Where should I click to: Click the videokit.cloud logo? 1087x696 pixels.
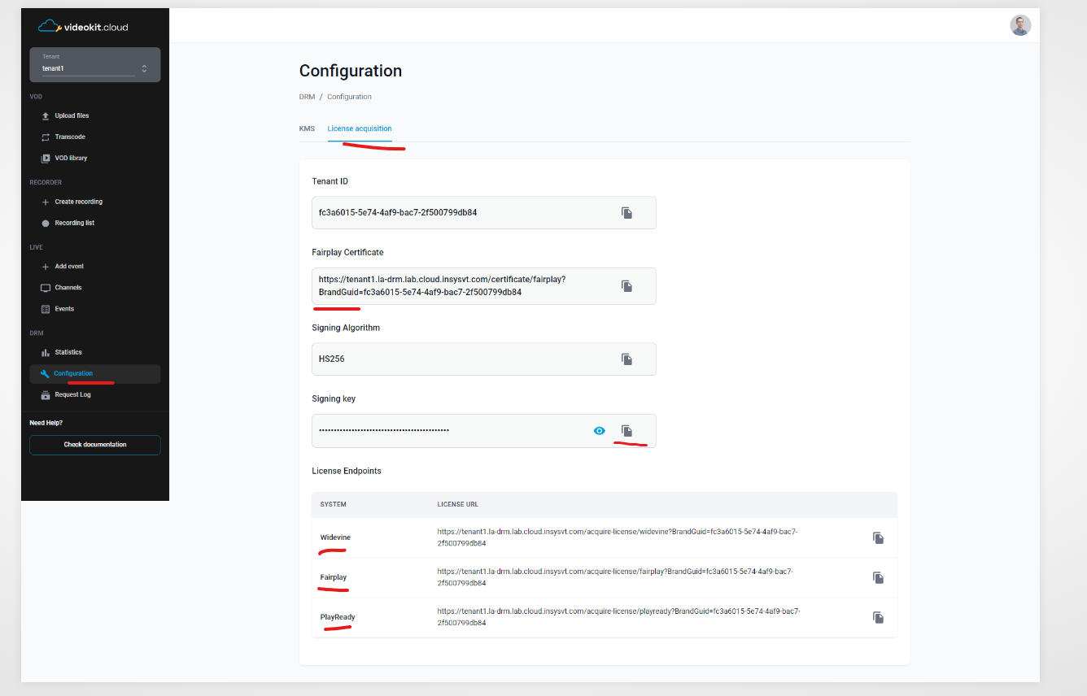pos(85,25)
